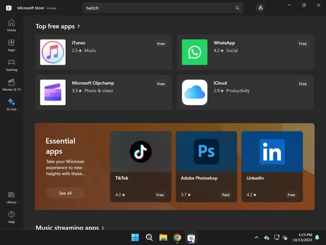Image resolution: width=326 pixels, height=245 pixels.
Task: Click Free button for iCloud
Action: pyautogui.click(x=303, y=84)
